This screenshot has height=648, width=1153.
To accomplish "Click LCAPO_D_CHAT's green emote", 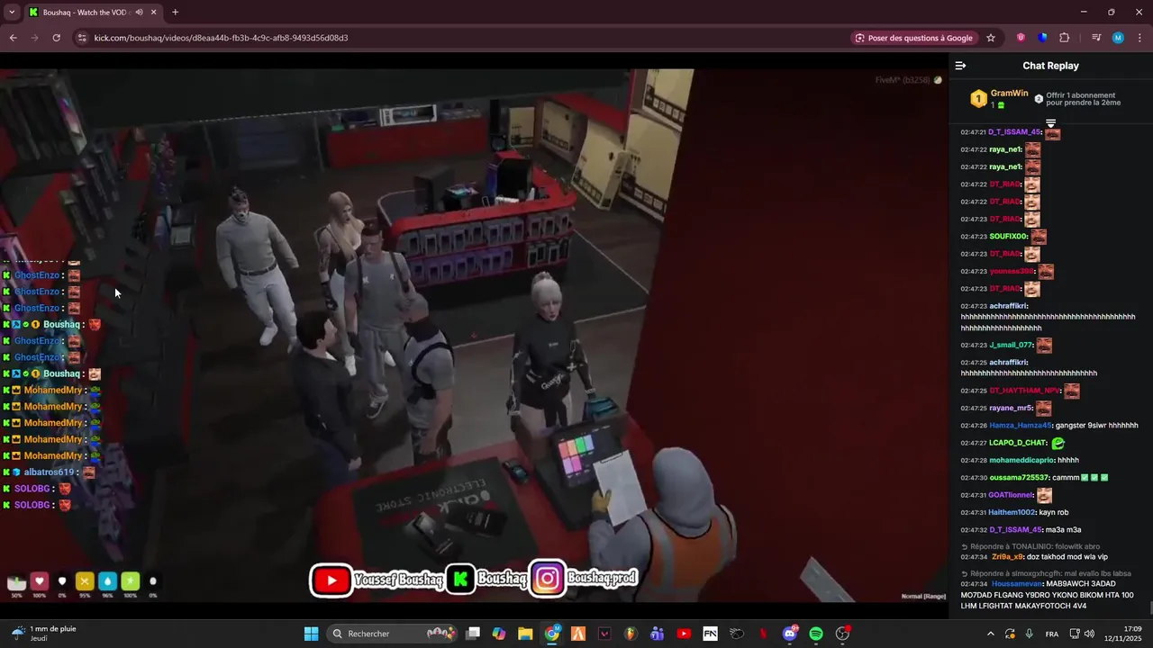I will pyautogui.click(x=1058, y=443).
